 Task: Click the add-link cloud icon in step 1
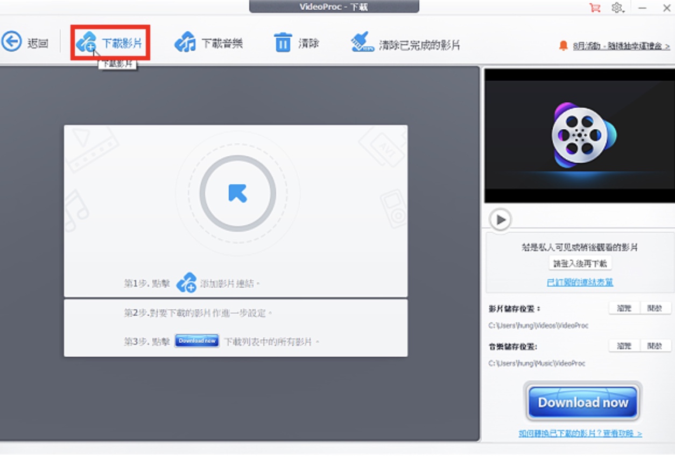click(187, 282)
